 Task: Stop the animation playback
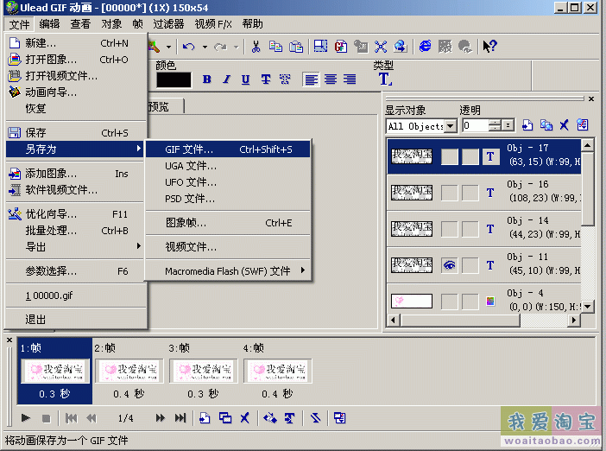tap(46, 418)
